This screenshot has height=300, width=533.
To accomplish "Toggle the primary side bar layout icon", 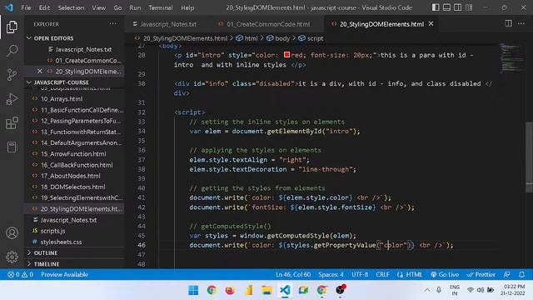I will (x=436, y=7).
